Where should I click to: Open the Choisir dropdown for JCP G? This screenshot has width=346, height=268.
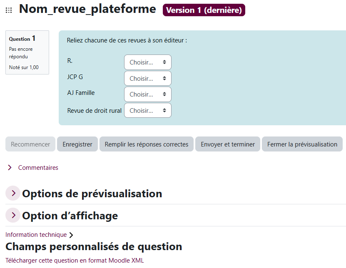pos(147,78)
